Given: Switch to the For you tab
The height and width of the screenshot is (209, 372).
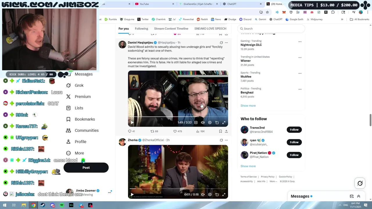Looking at the screenshot, I should tap(124, 28).
